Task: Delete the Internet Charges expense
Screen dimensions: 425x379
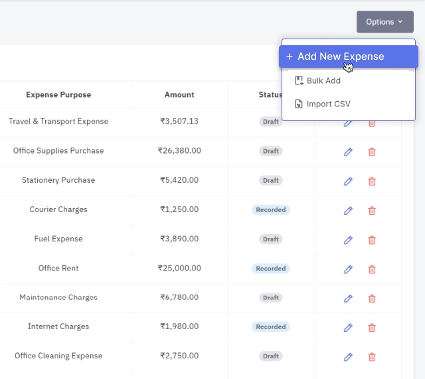Action: click(372, 328)
